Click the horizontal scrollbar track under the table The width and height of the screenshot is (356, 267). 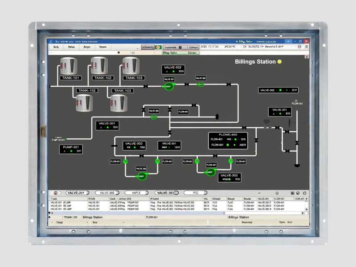(177, 213)
